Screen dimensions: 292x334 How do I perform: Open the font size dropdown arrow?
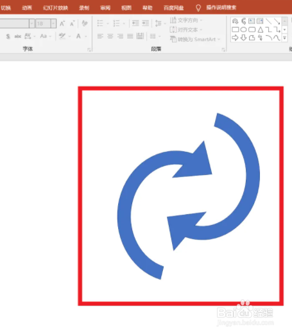click(53, 23)
